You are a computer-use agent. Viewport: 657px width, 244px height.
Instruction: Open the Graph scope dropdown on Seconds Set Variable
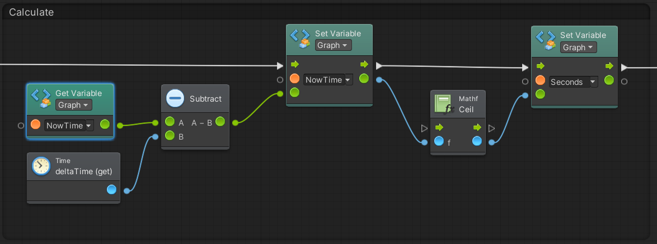579,47
